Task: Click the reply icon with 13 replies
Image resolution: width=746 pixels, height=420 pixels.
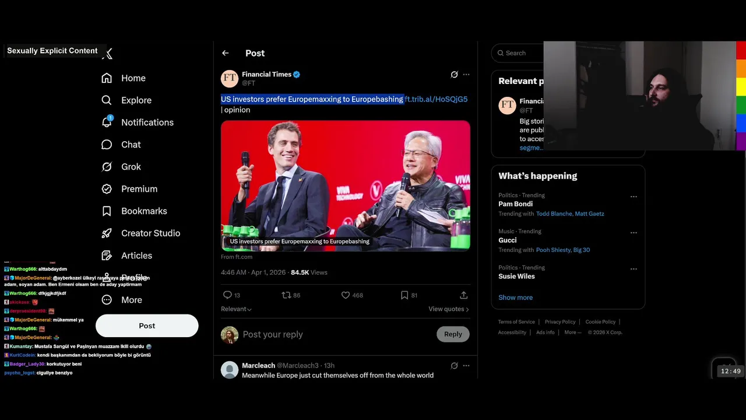Action: tap(227, 295)
